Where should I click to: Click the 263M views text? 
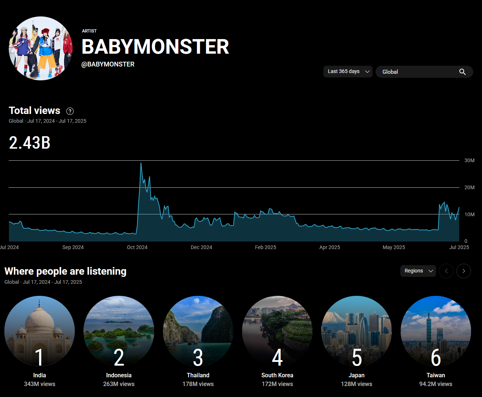coord(119,384)
